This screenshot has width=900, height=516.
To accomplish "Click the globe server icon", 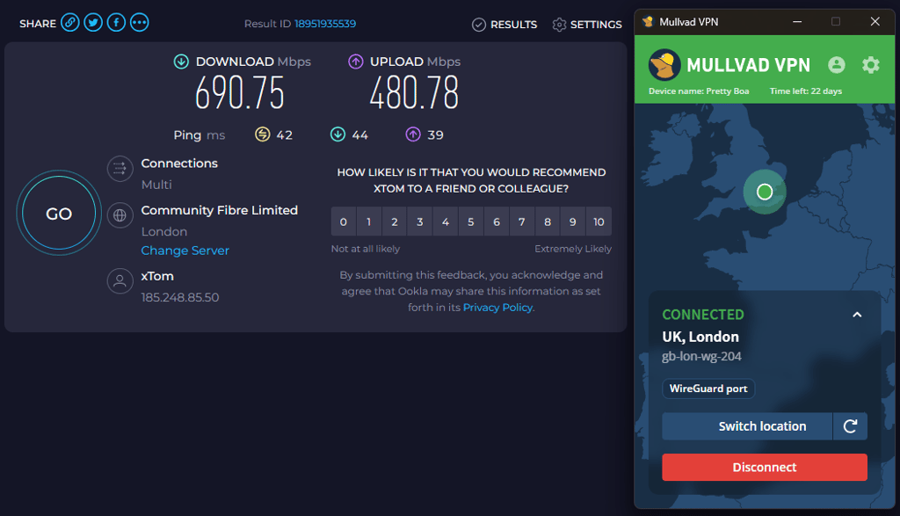I will coord(120,215).
